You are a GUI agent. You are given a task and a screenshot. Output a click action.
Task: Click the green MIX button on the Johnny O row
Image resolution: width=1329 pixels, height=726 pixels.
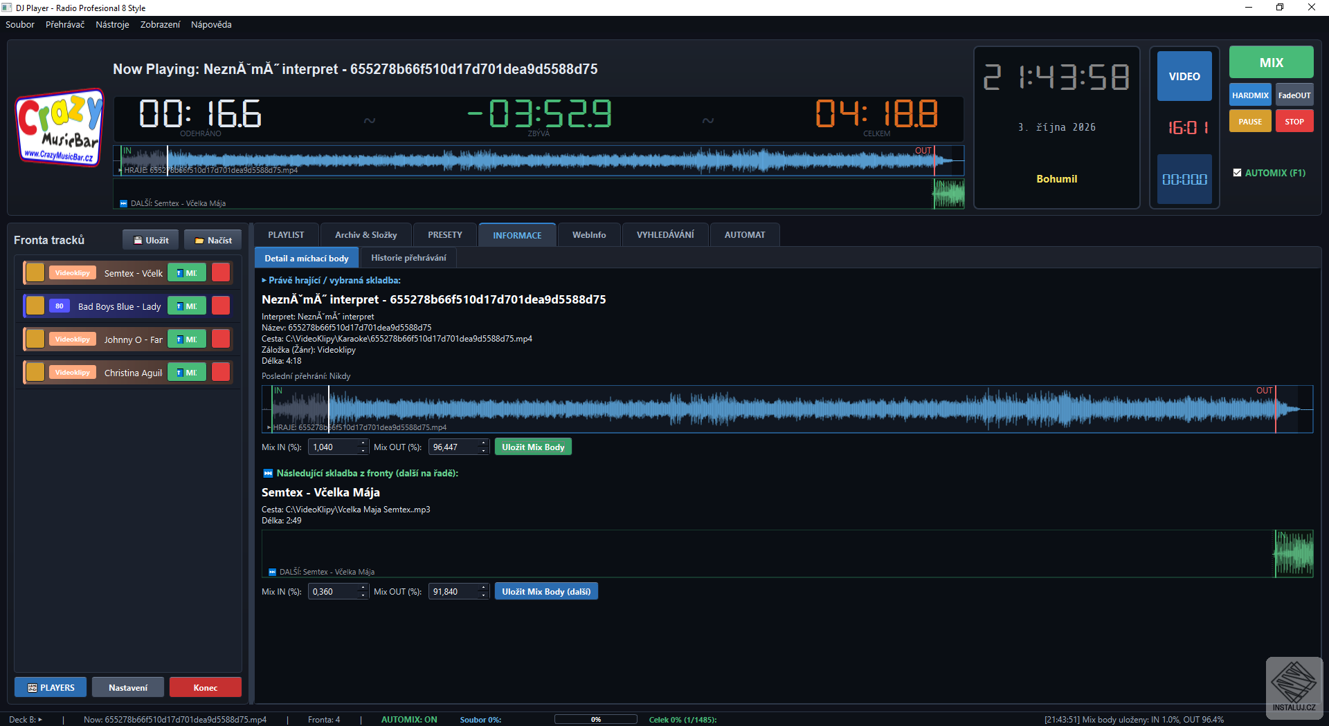point(187,339)
